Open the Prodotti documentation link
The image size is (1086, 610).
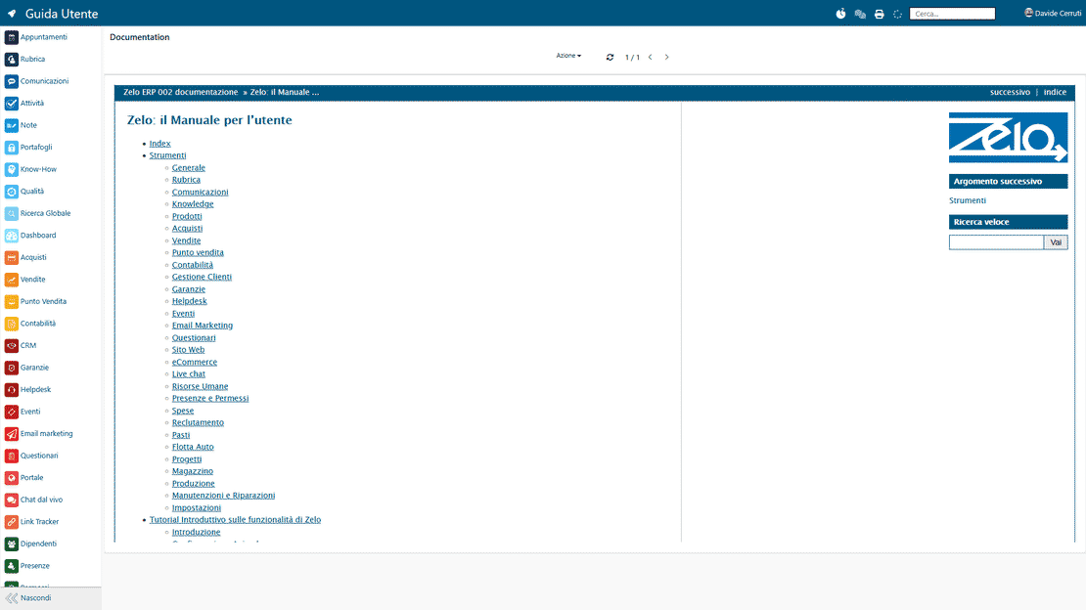pyautogui.click(x=187, y=217)
